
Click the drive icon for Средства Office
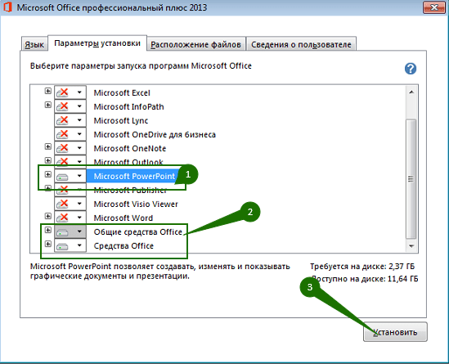(x=62, y=246)
